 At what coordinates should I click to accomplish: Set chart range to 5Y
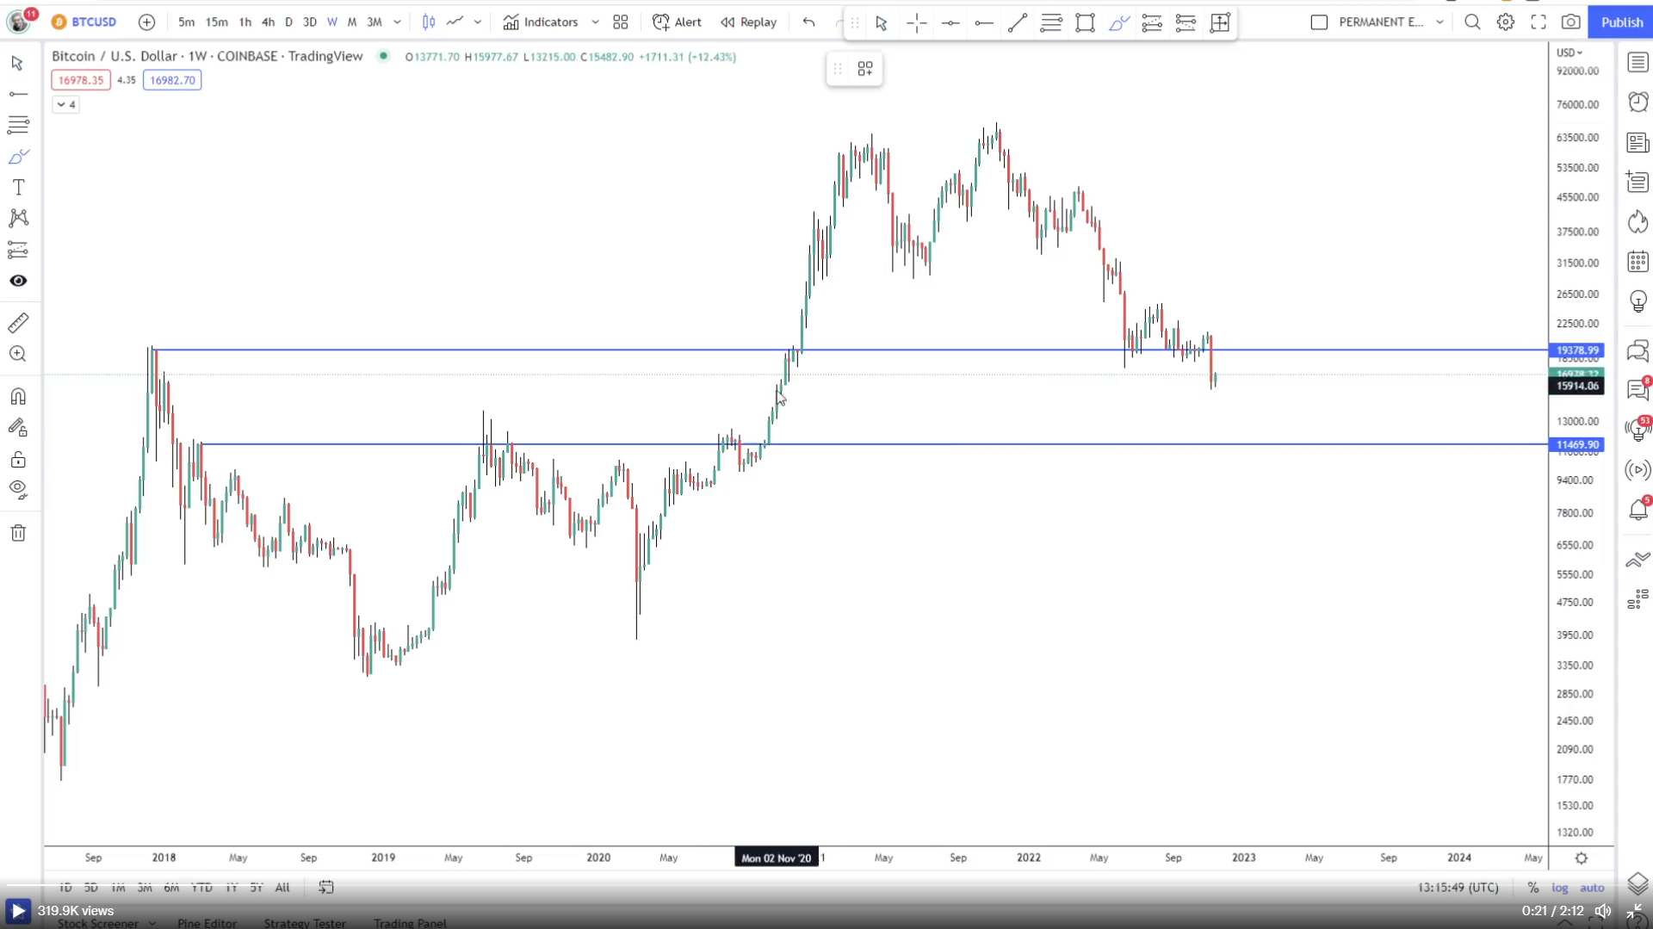pyautogui.click(x=256, y=888)
